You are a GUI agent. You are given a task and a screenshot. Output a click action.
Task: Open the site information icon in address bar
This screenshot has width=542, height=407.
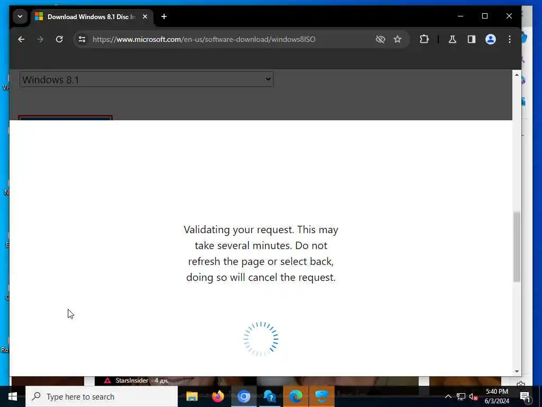[82, 39]
